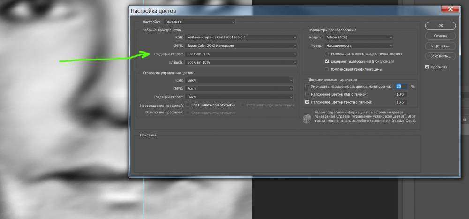Click the monitor desaturation percent field
The height and width of the screenshot is (219, 469).
pos(401,87)
